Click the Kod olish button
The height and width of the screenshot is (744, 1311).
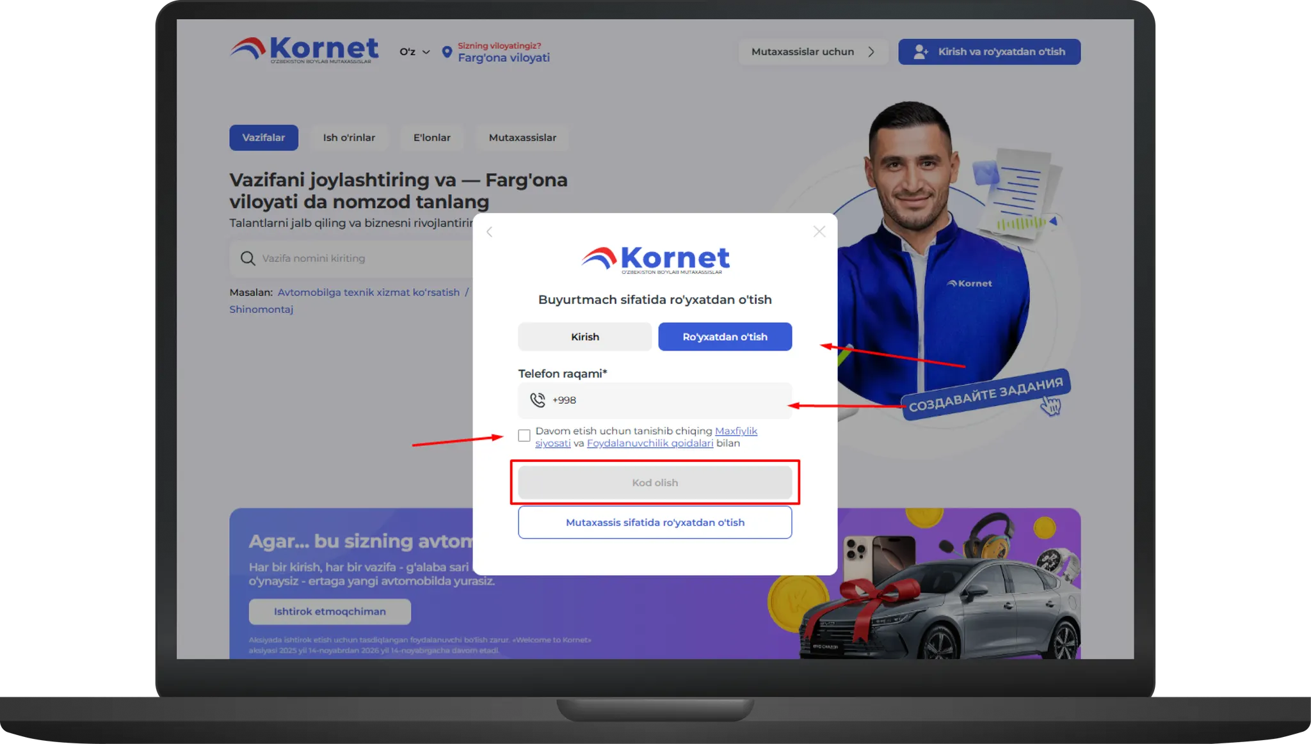[x=655, y=482]
